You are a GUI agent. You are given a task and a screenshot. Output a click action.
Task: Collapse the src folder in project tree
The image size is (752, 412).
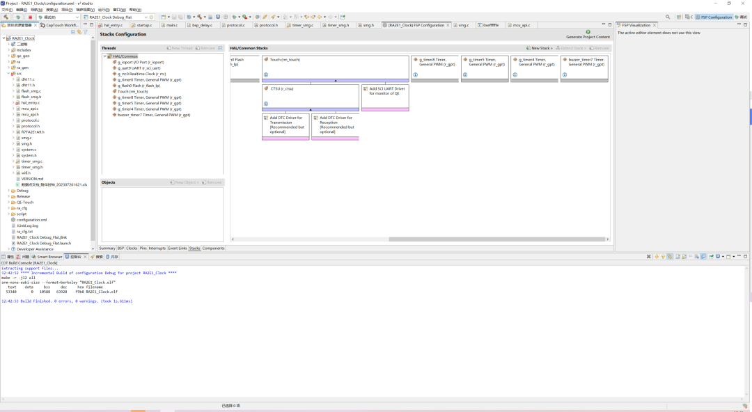[9, 73]
